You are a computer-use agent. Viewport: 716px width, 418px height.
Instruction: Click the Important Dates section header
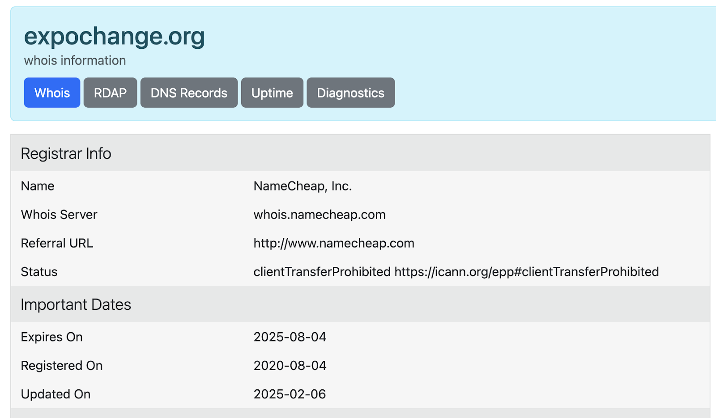tap(76, 304)
